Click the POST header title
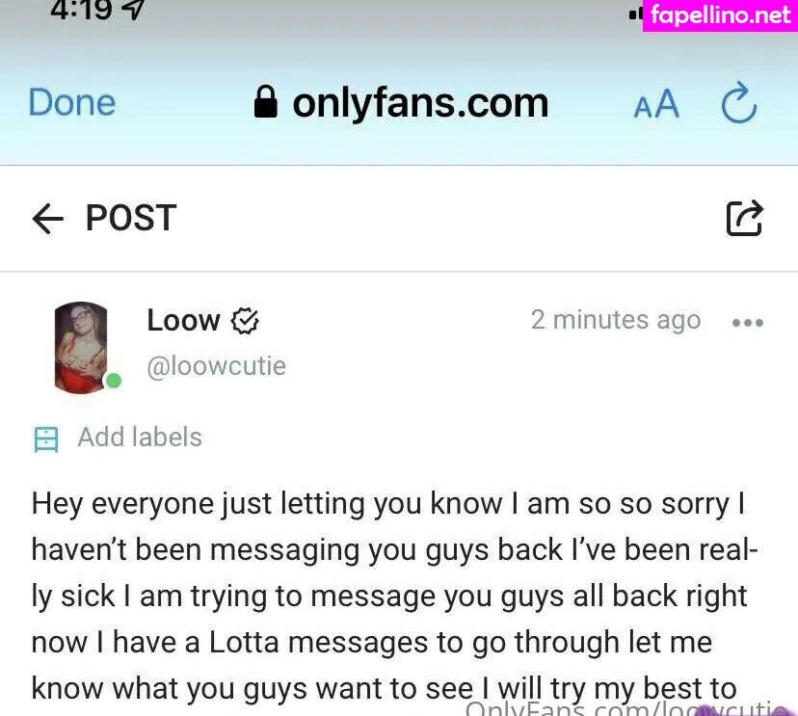The width and height of the screenshot is (798, 716). 131,218
